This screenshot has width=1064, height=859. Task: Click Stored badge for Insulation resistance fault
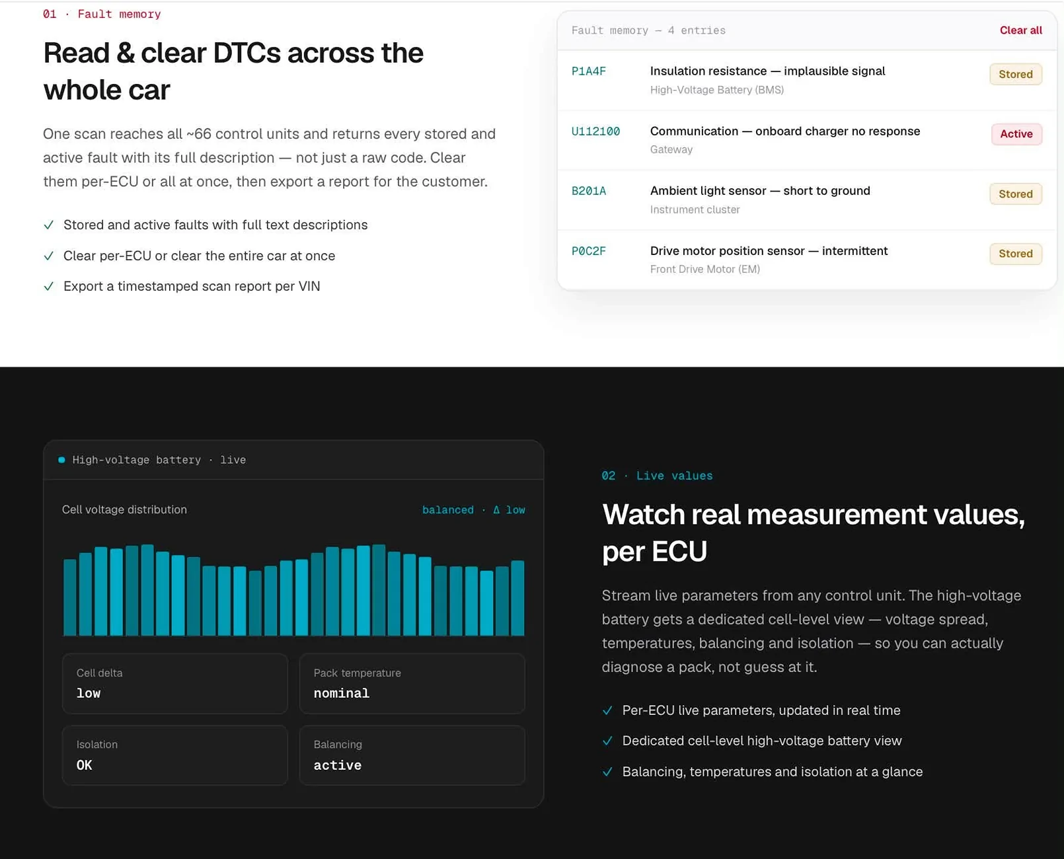click(x=1015, y=74)
